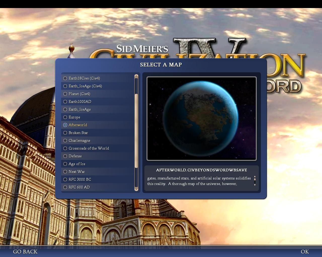The width and height of the screenshot is (322, 257).
Task: Click the description scroll-down arrow
Action: click(x=255, y=185)
